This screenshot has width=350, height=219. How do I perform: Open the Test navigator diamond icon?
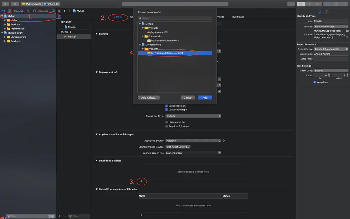34,11
